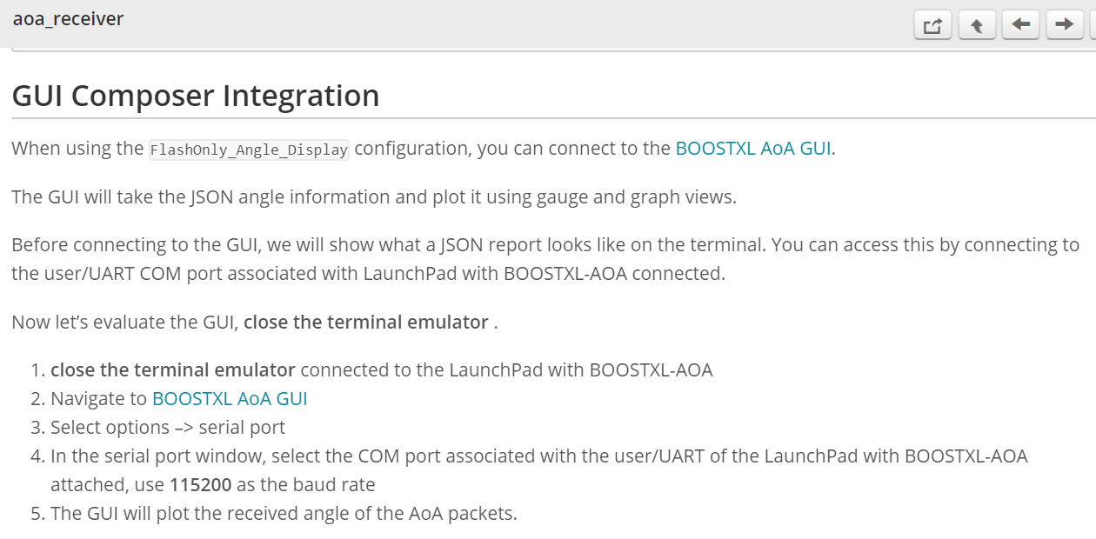Click the 'GUI will plot the received angle' step
The height and width of the screenshot is (539, 1096).
point(284,514)
